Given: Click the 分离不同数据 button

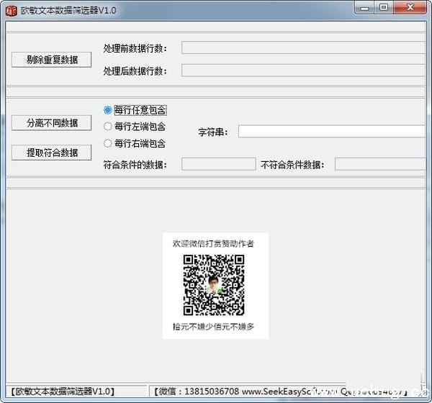Looking at the screenshot, I should point(52,123).
